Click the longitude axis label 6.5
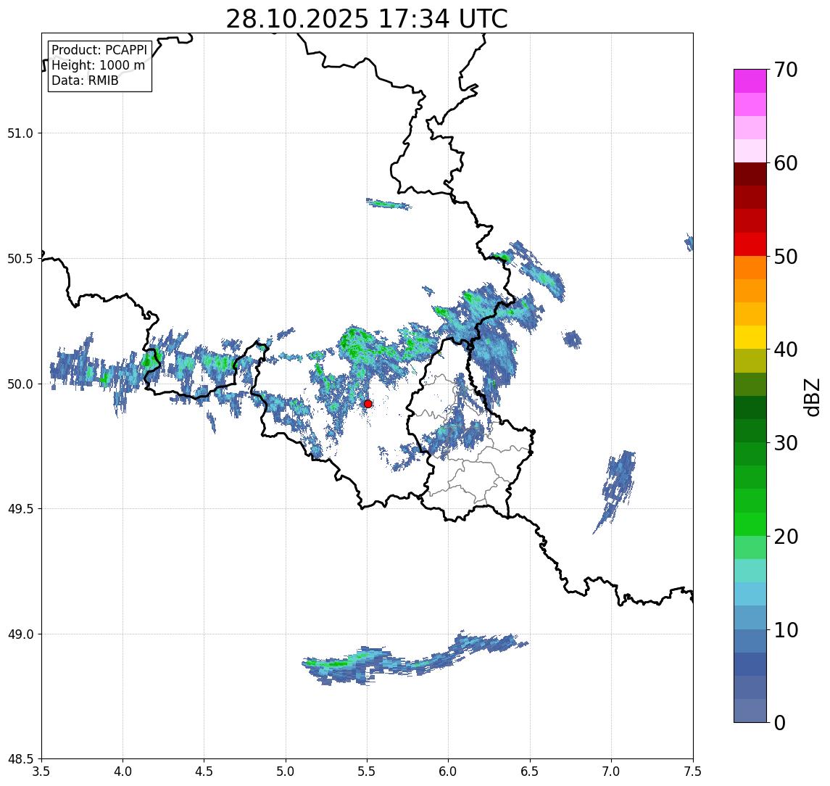 tap(530, 771)
